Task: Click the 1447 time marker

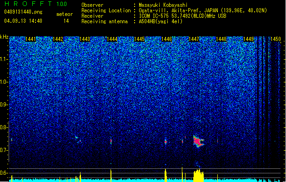Action: [x=194, y=39]
